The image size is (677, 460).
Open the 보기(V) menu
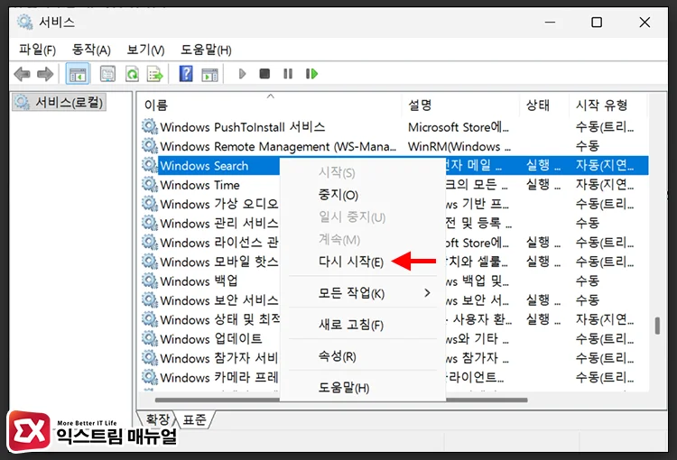tap(145, 50)
